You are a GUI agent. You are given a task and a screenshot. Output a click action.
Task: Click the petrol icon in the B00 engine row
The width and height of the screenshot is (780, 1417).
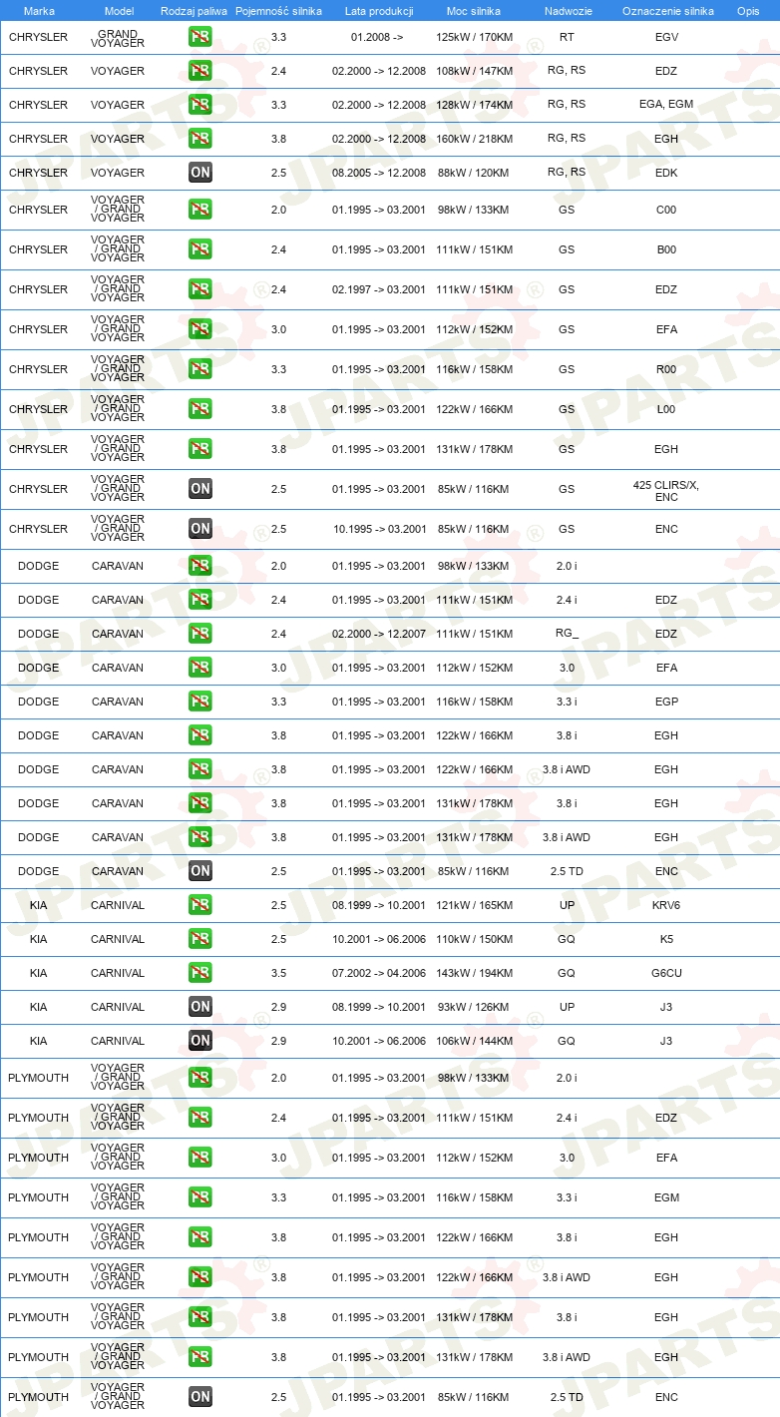200,249
